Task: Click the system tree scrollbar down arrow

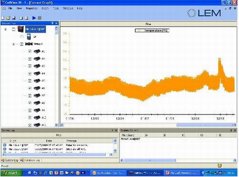Action: [56, 125]
